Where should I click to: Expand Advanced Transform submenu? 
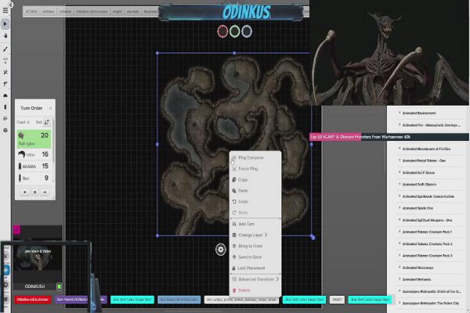pos(255,279)
